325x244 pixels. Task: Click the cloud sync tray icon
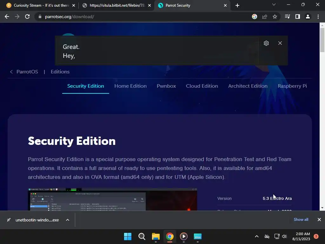coord(267,236)
